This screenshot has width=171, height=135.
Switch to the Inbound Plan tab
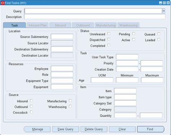click(38, 25)
